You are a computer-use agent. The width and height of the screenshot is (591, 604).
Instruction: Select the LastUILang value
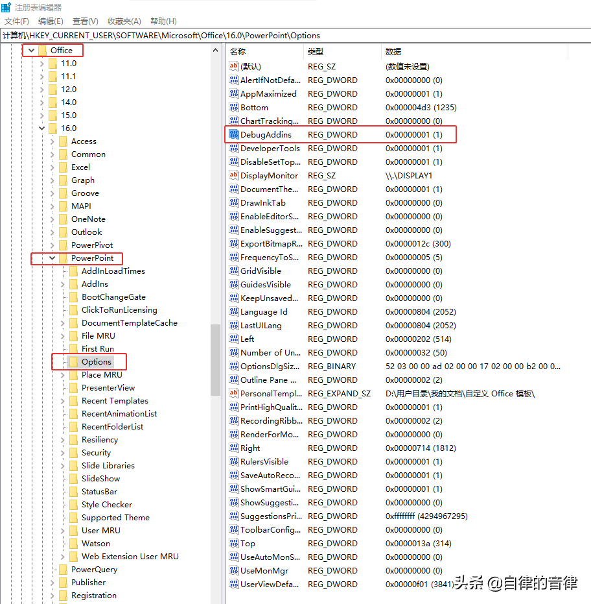[x=261, y=326]
